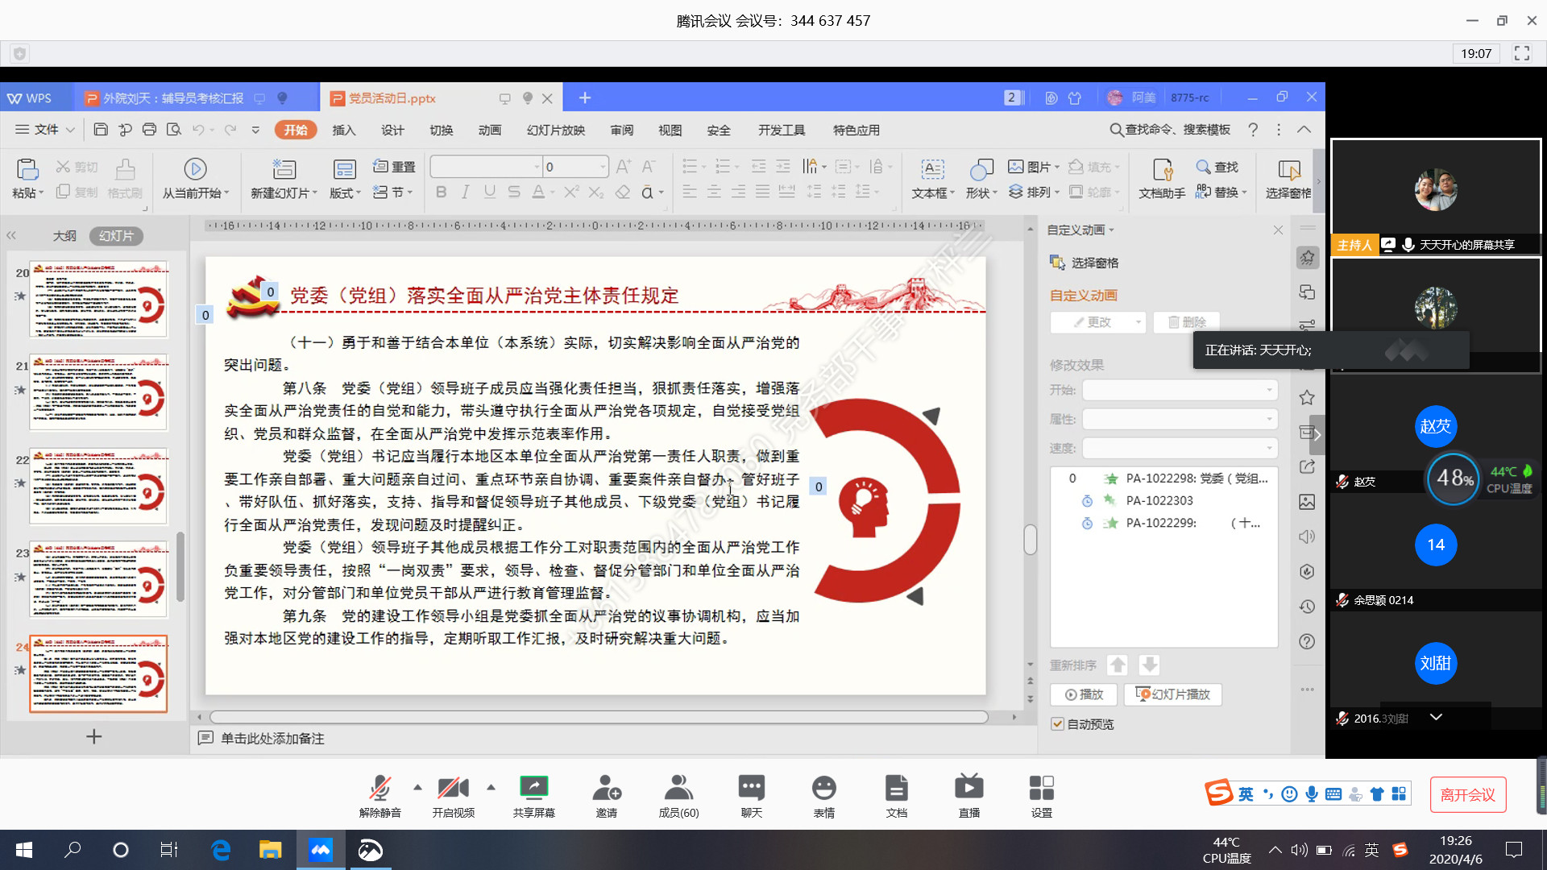The width and height of the screenshot is (1547, 870).
Task: Click the fullscreen icon beside 19:07
Action: [x=1522, y=53]
